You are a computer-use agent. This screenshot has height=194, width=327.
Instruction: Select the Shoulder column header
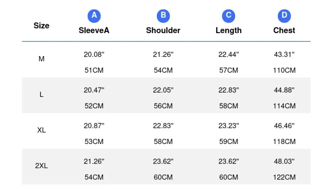click(x=163, y=30)
